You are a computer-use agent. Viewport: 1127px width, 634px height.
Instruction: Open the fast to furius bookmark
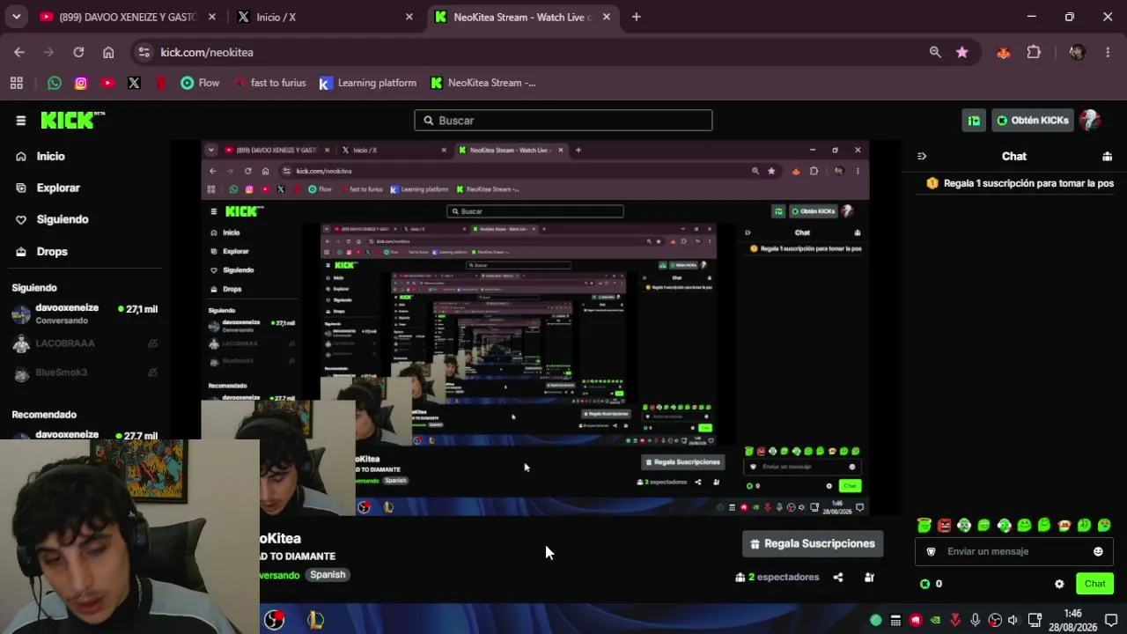click(269, 83)
